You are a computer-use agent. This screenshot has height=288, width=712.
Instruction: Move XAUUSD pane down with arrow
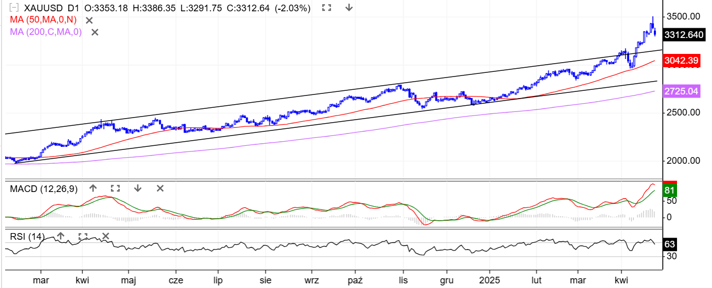(x=349, y=8)
